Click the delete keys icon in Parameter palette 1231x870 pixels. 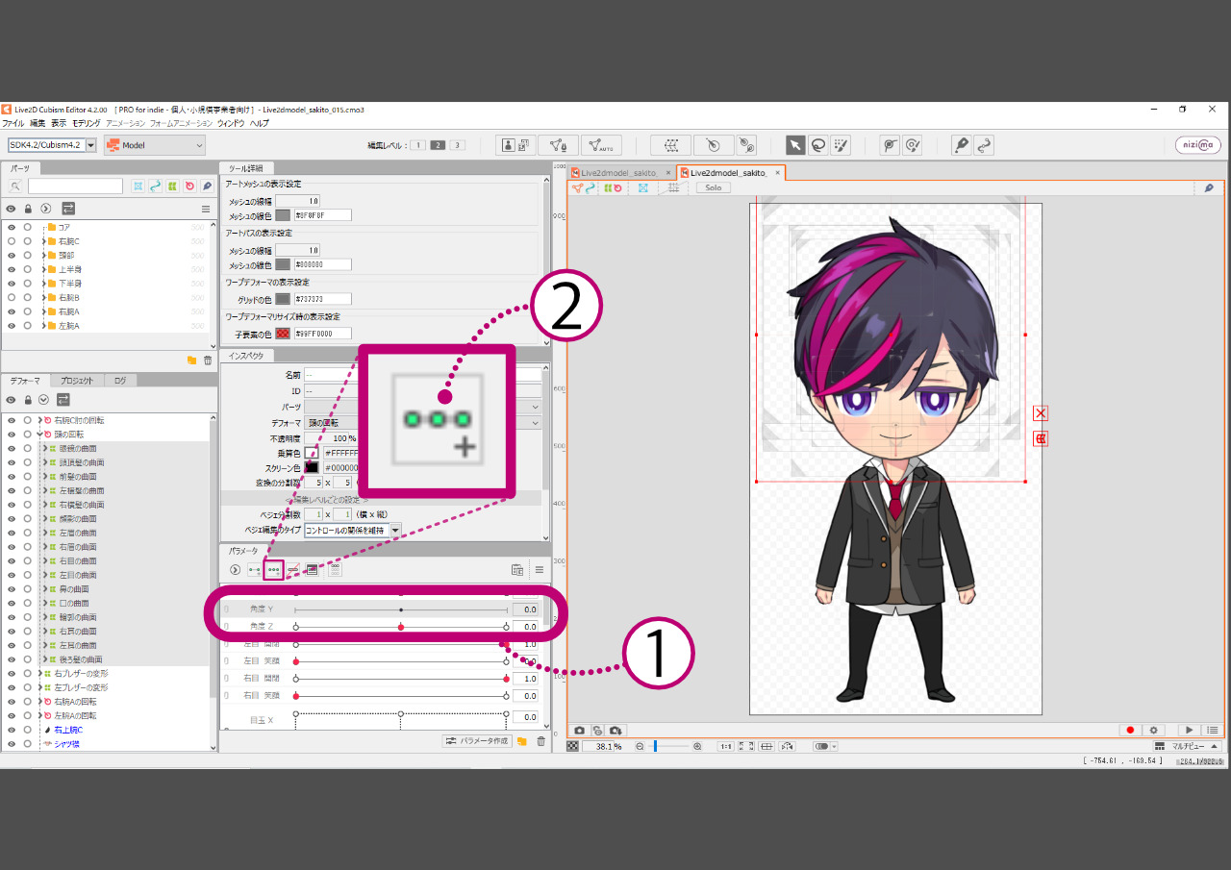[x=293, y=569]
